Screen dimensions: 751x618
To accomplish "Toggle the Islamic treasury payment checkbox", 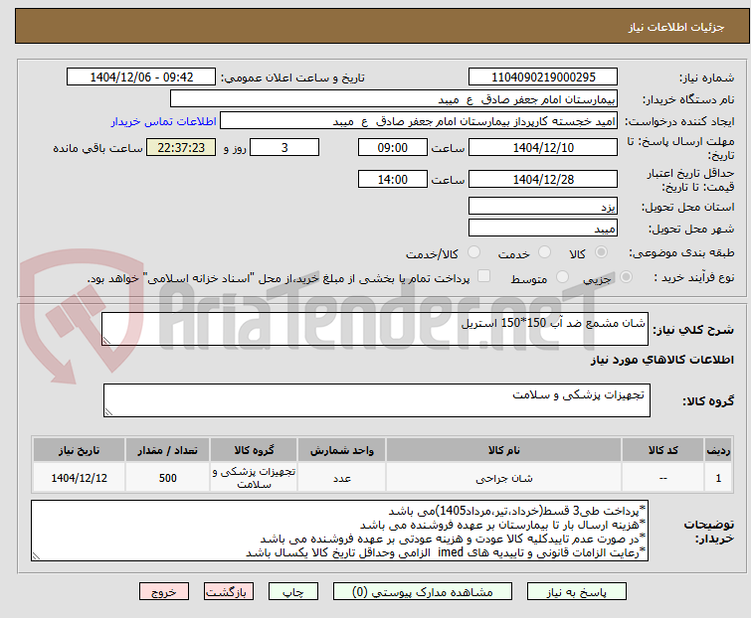I will tap(484, 276).
